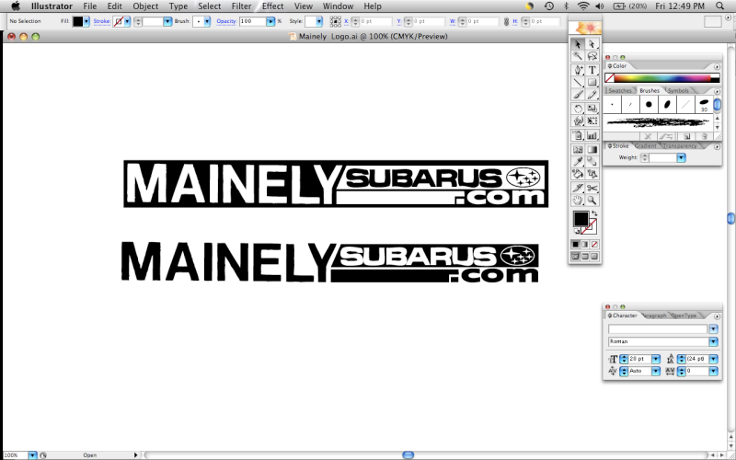This screenshot has height=460, width=736.
Task: Open the Opacity slider dropdown
Action: point(270,21)
